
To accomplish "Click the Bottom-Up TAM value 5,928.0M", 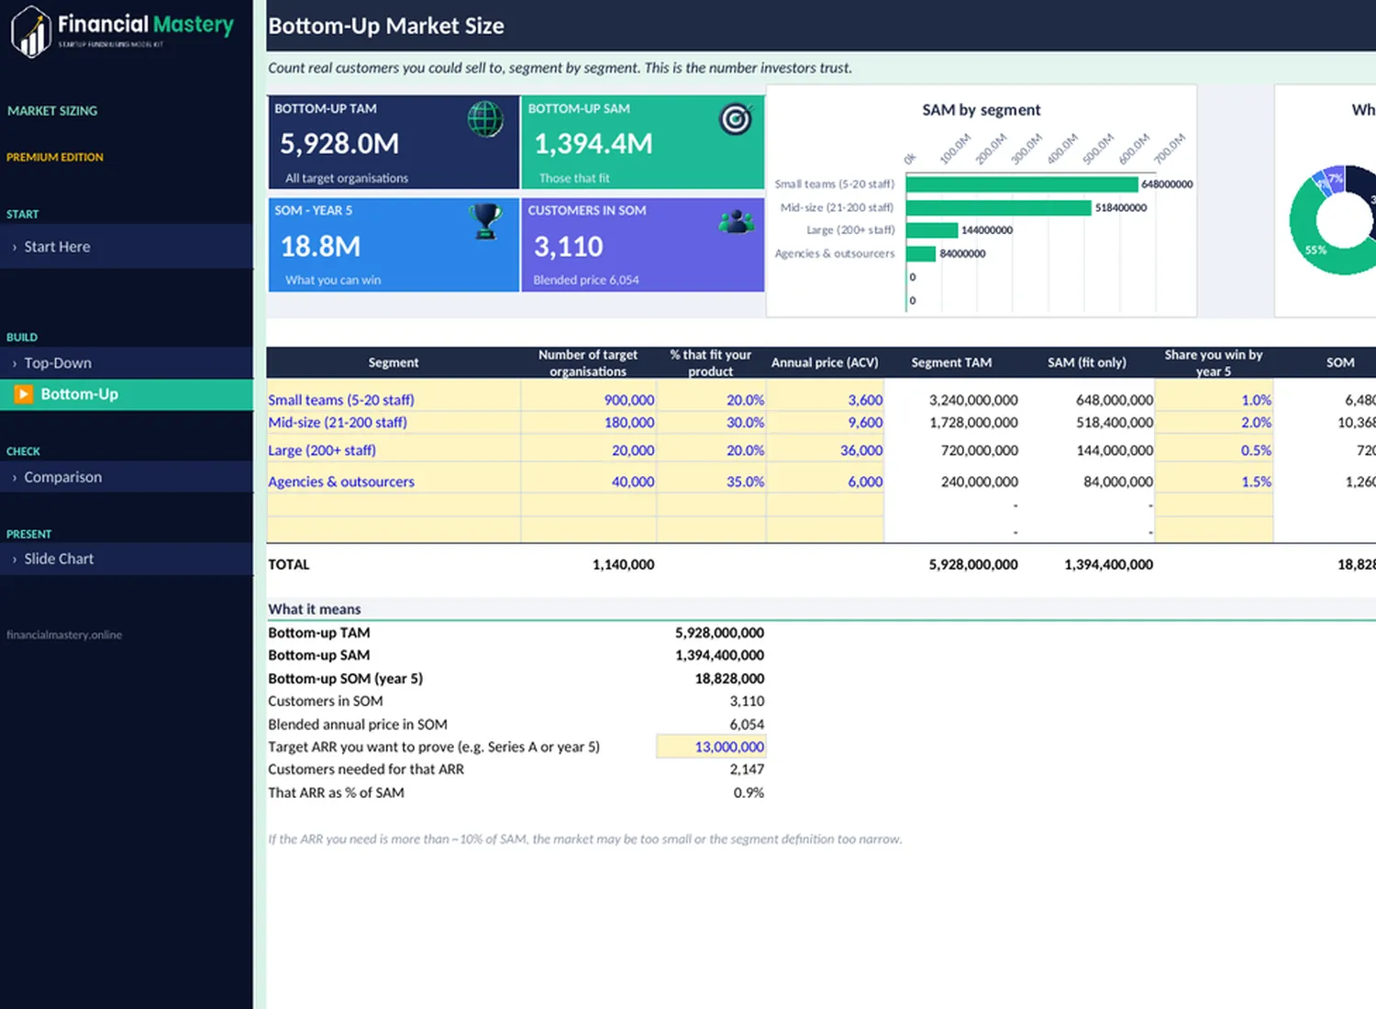I will 339,144.
